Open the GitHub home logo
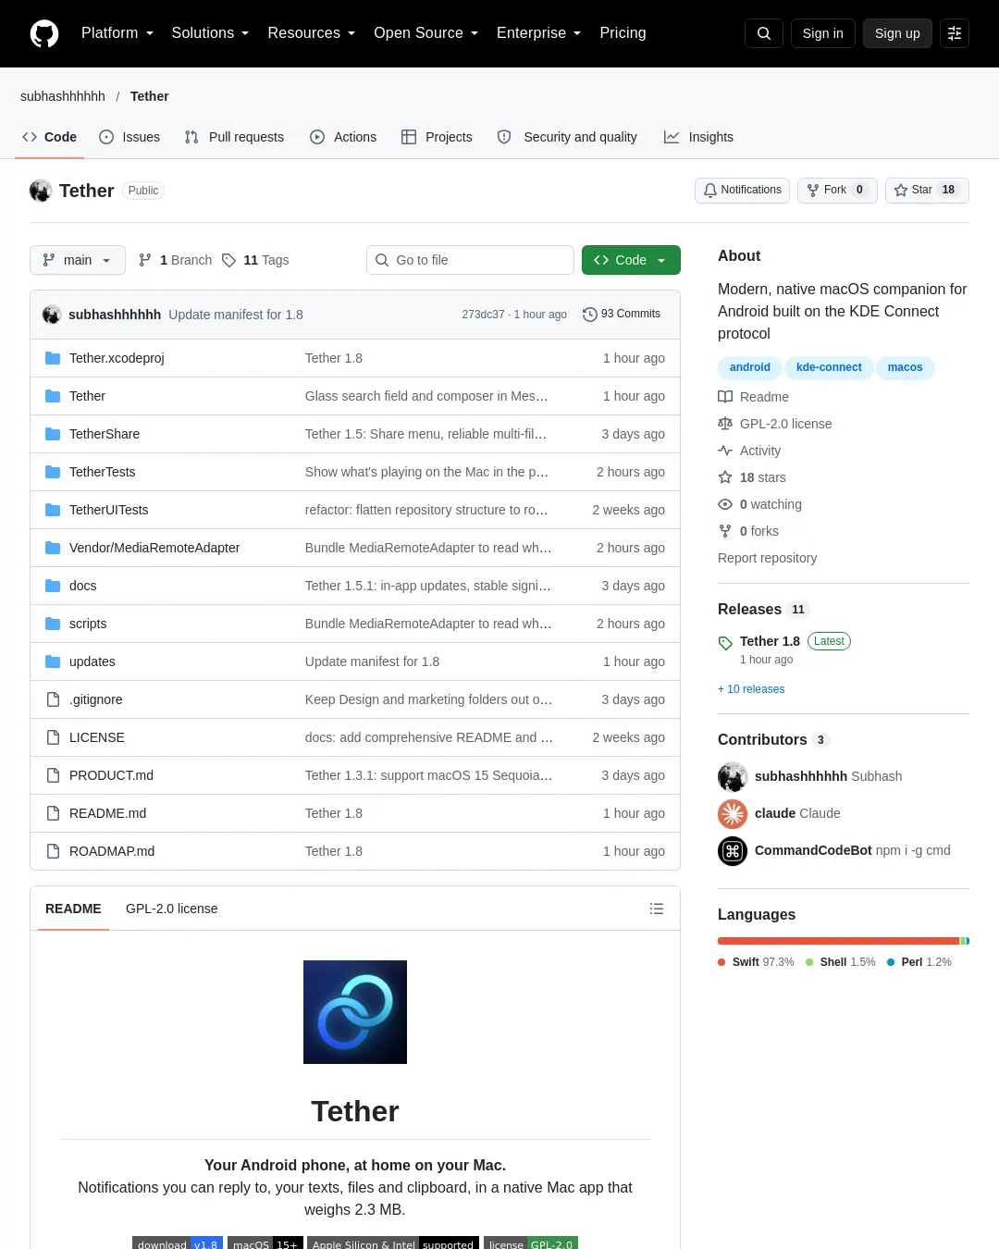The width and height of the screenshot is (999, 1249). [x=44, y=33]
